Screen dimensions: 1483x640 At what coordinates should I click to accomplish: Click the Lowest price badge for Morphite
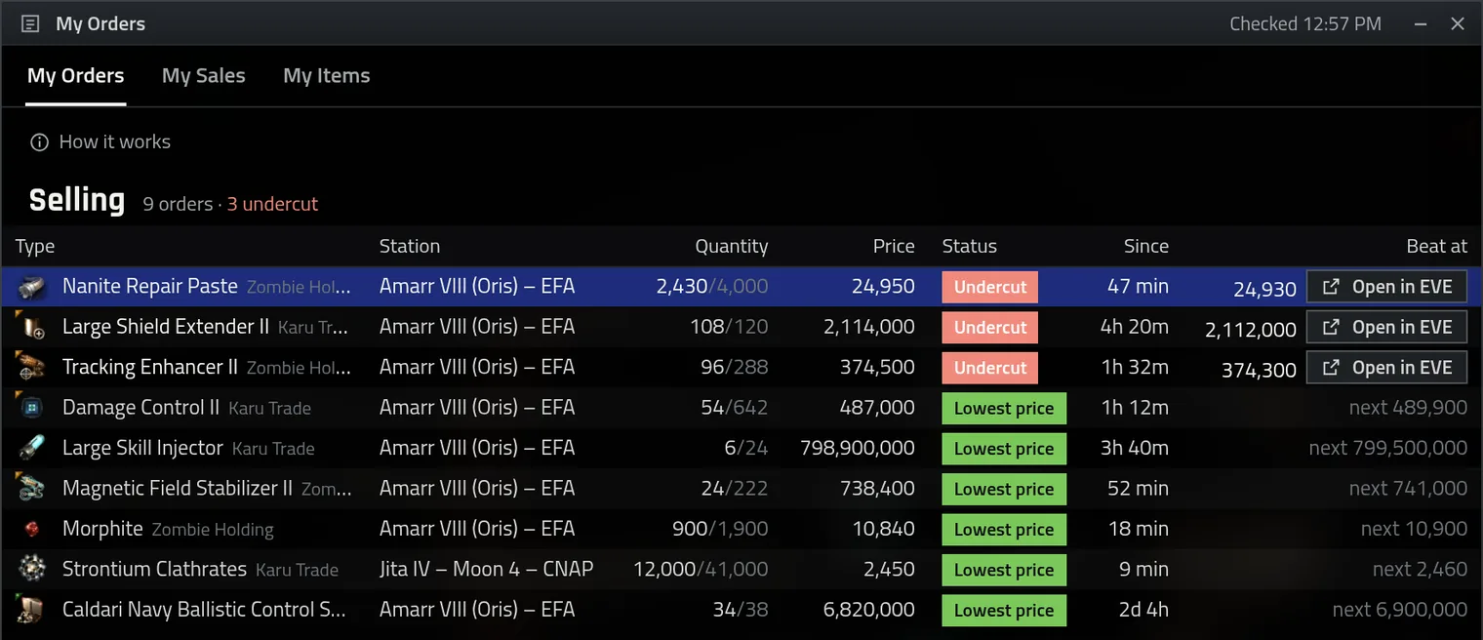coord(1004,529)
